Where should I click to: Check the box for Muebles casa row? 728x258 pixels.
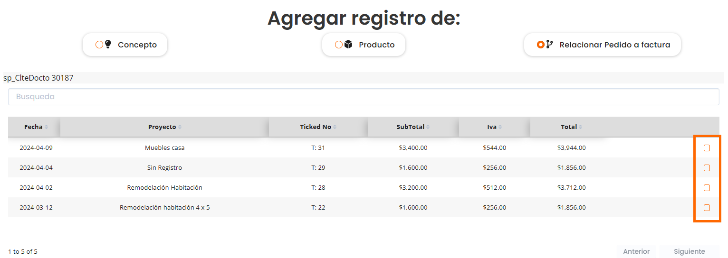[x=707, y=148]
